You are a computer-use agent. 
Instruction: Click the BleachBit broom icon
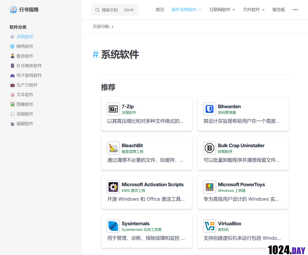[x=113, y=148]
